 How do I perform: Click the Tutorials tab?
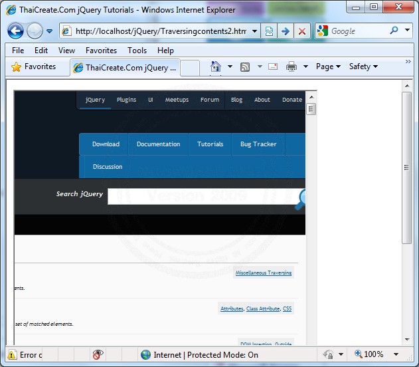[x=210, y=144]
